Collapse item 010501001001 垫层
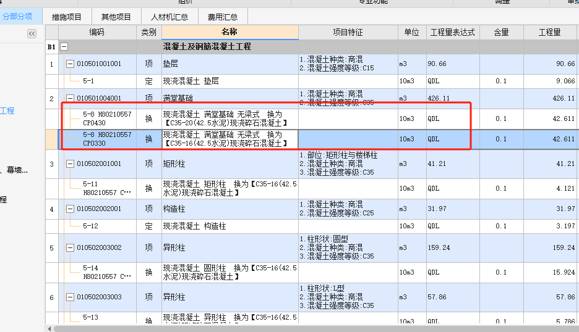 point(70,64)
